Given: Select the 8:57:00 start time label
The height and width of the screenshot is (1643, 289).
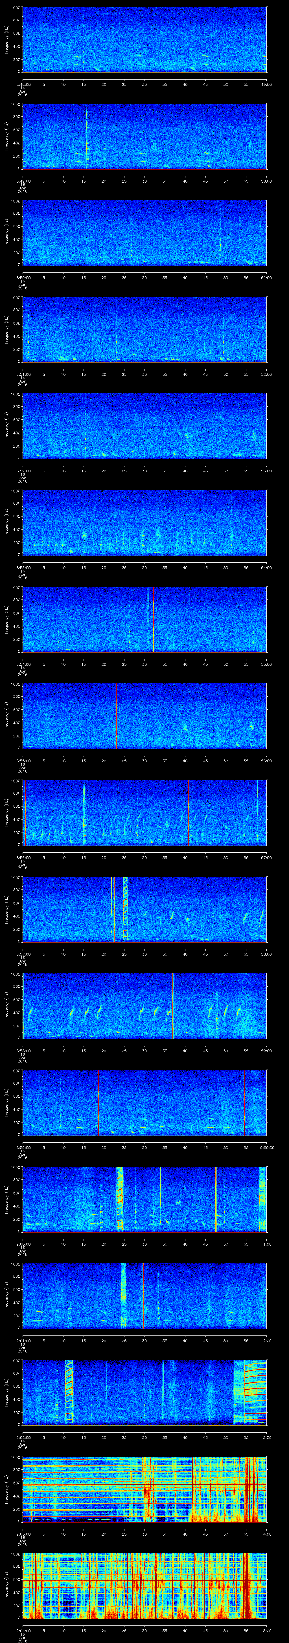Looking at the screenshot, I should (23, 954).
